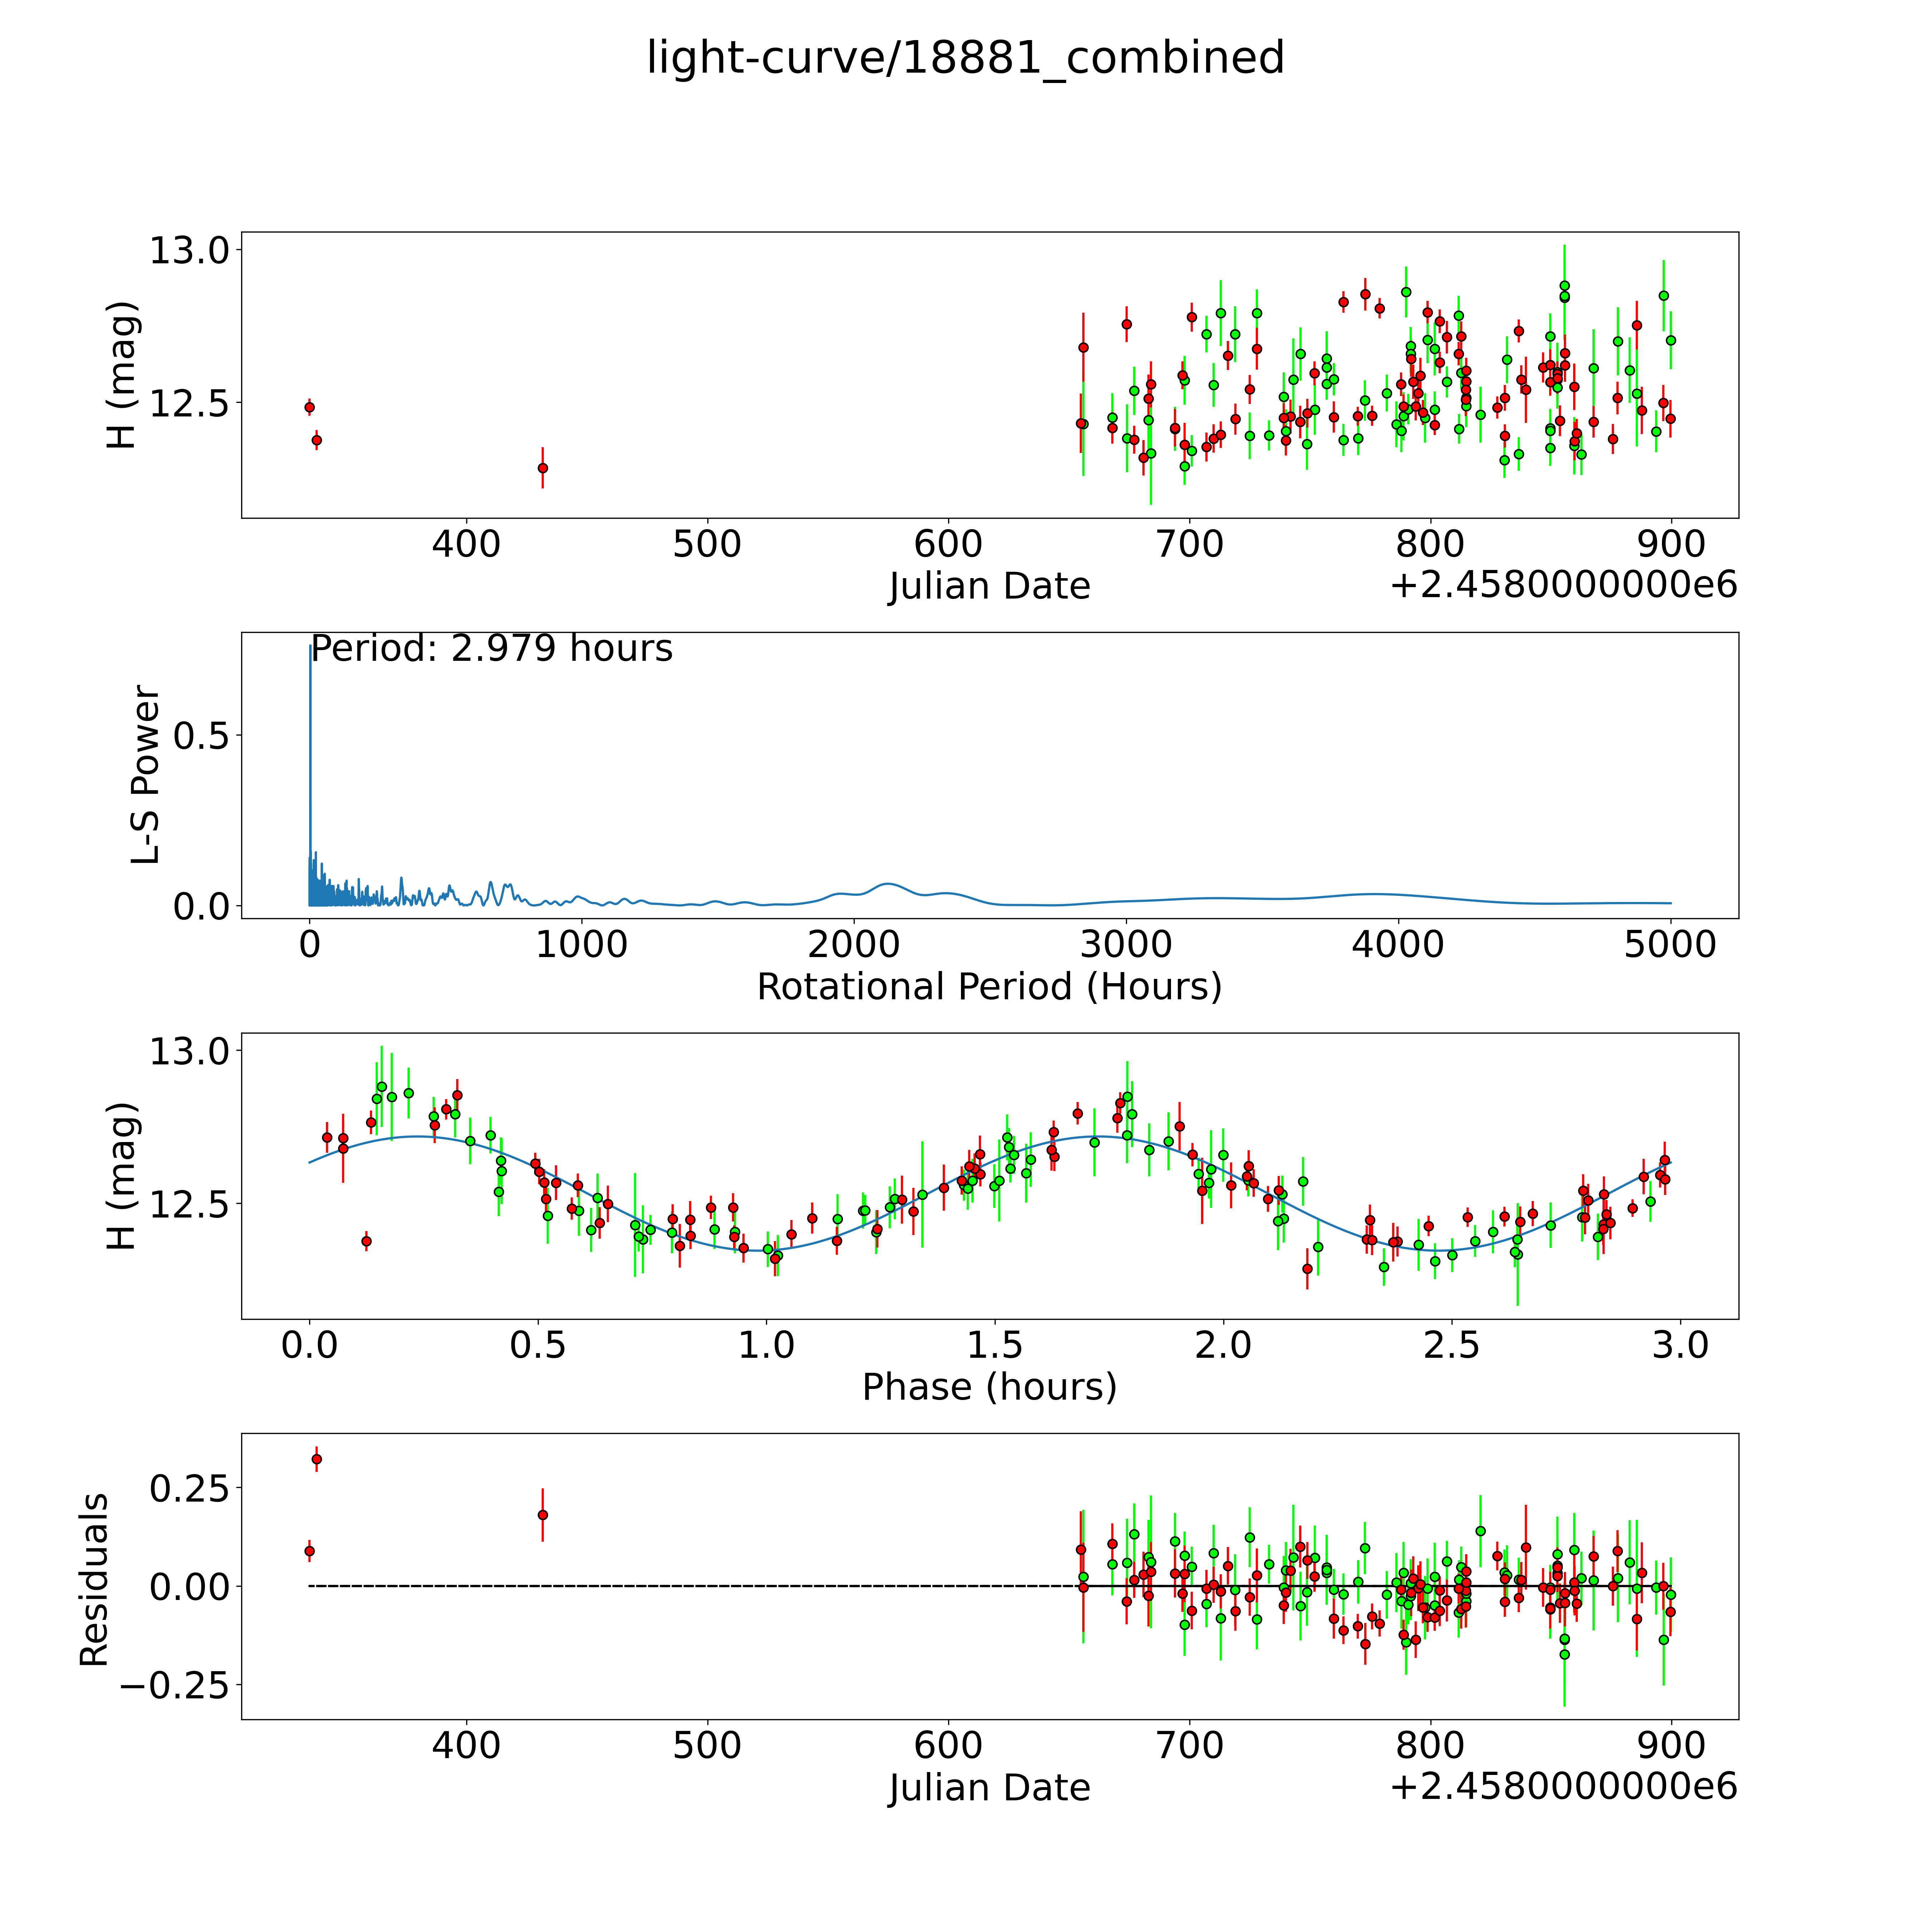Click the "3.0" tick label on the Phase axis
Screen dimensions: 1932x1932
click(1680, 1345)
